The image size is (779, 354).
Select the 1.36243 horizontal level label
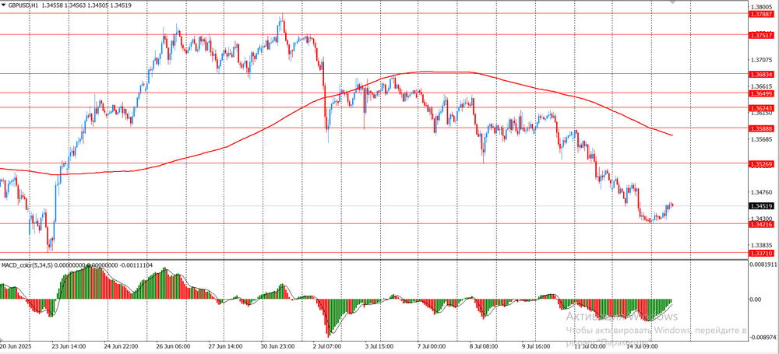click(760, 107)
